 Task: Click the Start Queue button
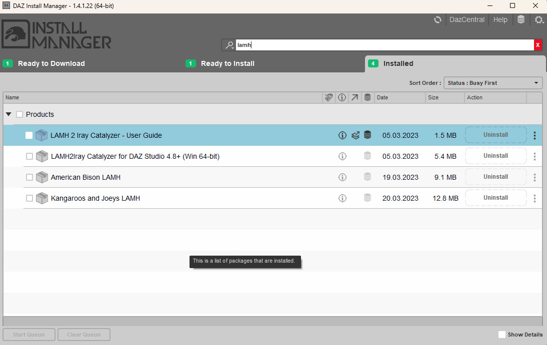click(29, 335)
